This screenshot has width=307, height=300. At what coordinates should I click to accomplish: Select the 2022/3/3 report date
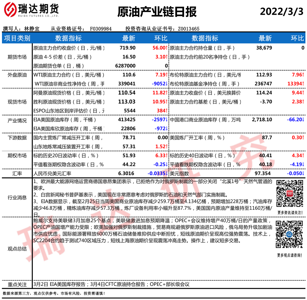281,11
